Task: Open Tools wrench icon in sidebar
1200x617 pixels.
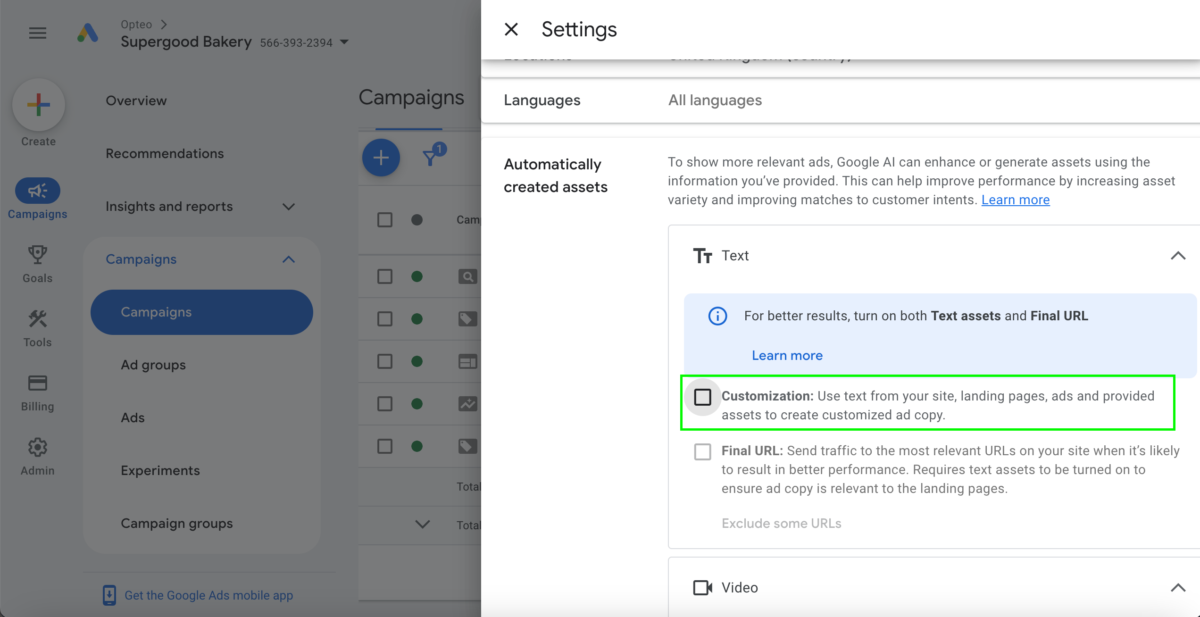Action: (x=38, y=319)
